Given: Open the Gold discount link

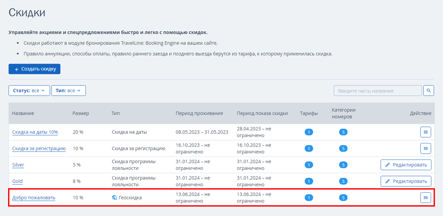Looking at the screenshot, I should tap(17, 181).
